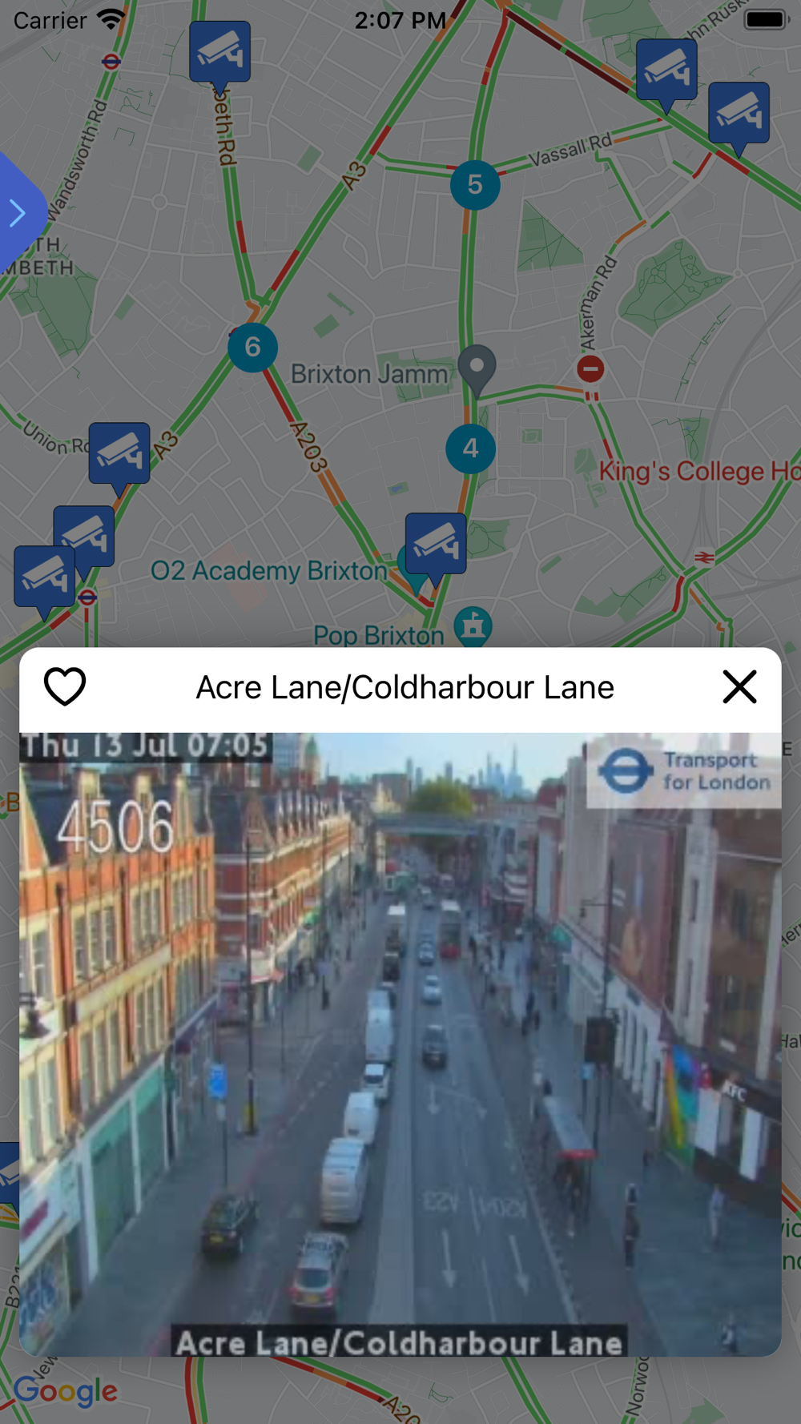Open traffic camera marker on Lambeth Rd
Image resolution: width=801 pixels, height=1424 pixels.
[219, 57]
